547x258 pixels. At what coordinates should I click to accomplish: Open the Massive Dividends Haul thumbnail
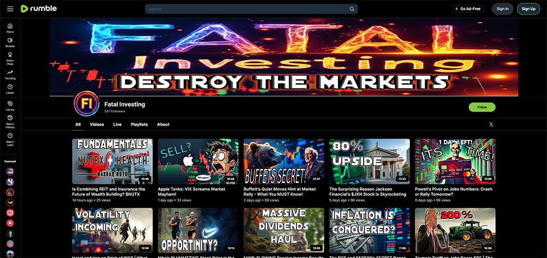pos(283,231)
